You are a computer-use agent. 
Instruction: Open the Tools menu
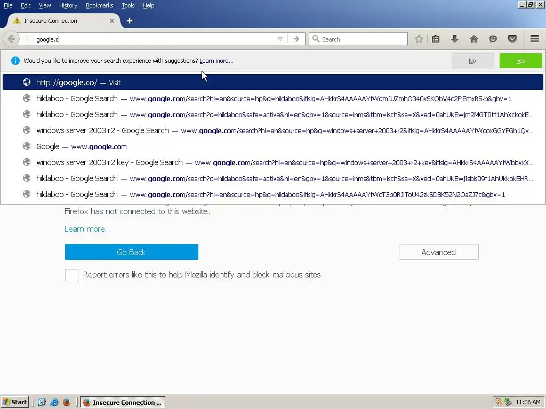click(x=128, y=5)
